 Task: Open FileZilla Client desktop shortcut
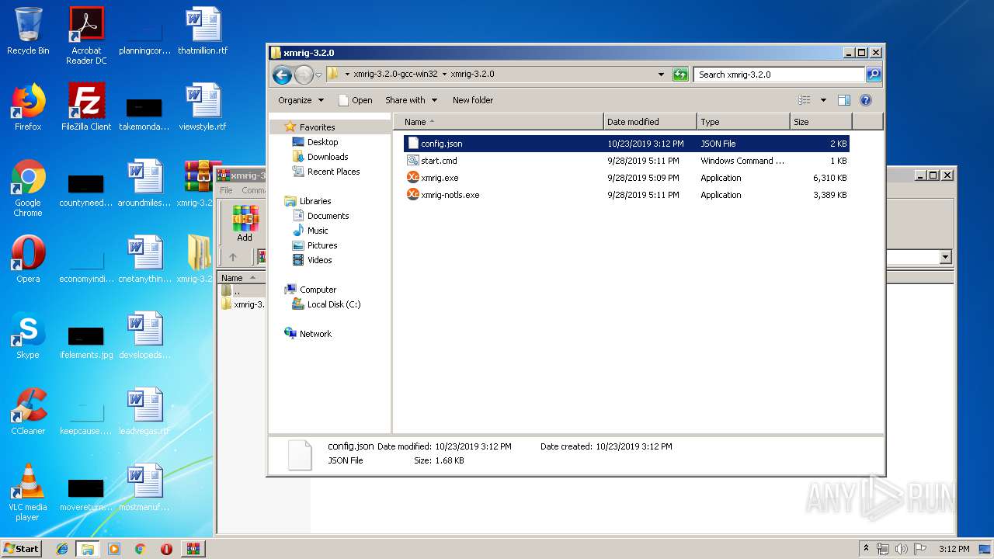86,106
